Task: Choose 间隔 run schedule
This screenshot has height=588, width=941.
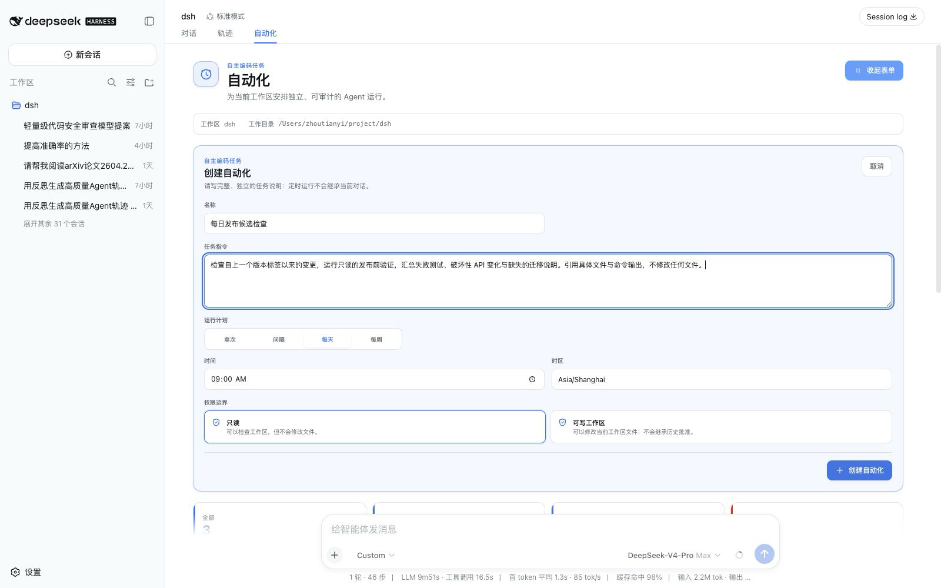Action: (x=279, y=339)
